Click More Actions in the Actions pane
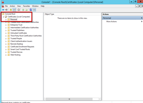The image size is (143, 103). coord(112,21)
